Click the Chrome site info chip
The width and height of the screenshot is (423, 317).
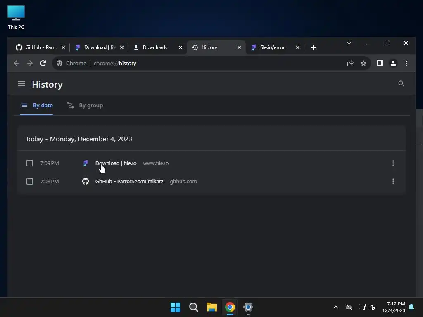coord(71,63)
